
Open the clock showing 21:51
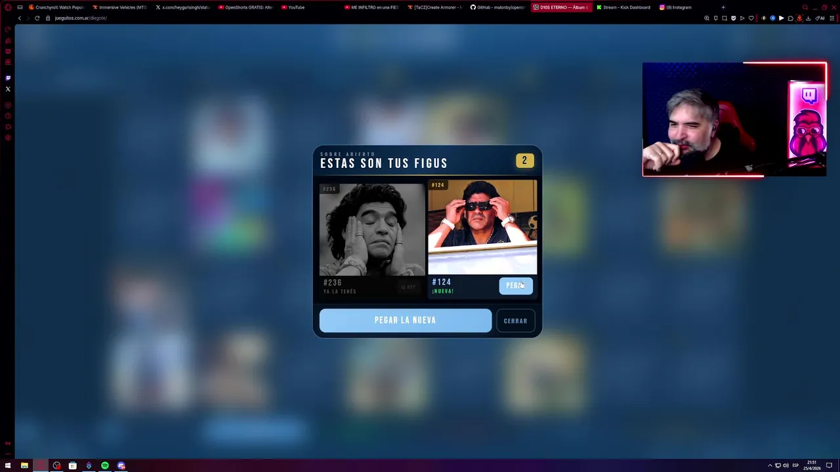point(812,465)
